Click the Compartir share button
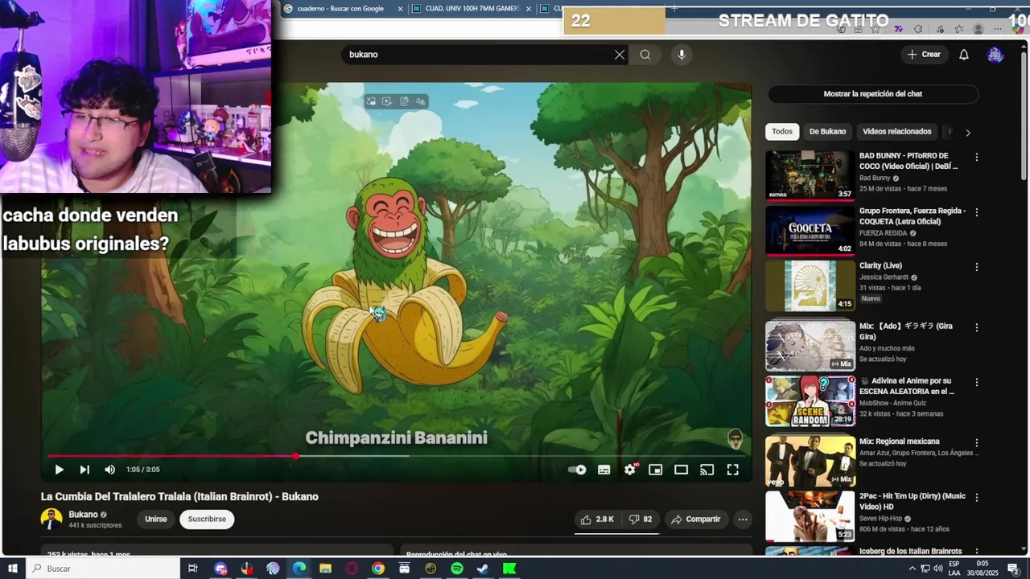The height and width of the screenshot is (579, 1030). tap(696, 519)
